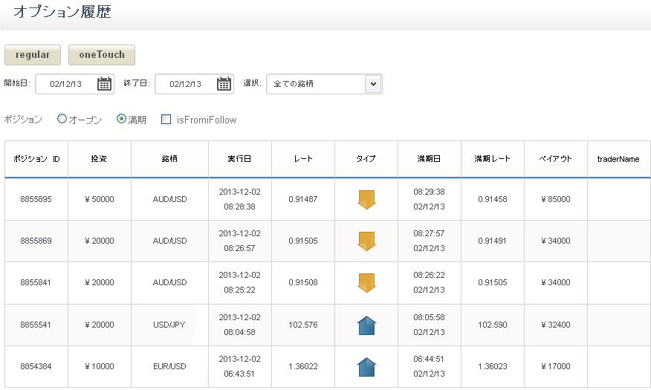651x390 pixels.
Task: Select position ID 8855841
Action: click(x=36, y=282)
